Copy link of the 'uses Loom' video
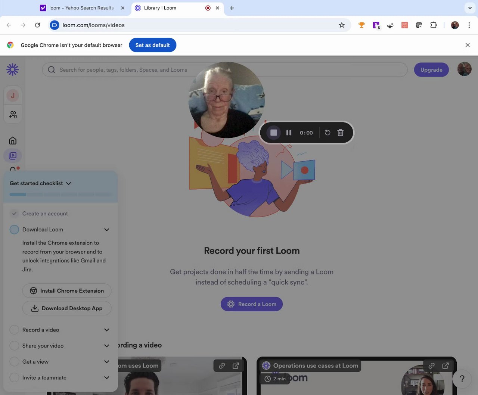This screenshot has height=395, width=478. point(222,366)
